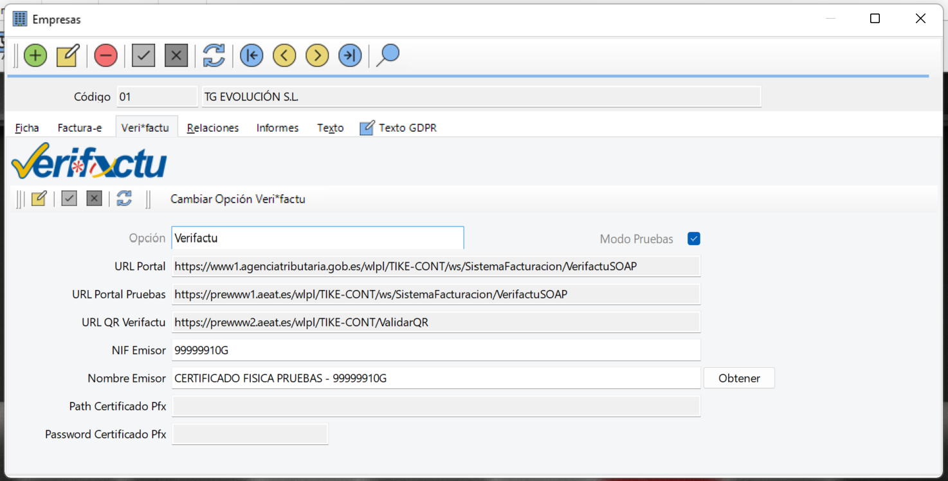Add a new company record with green plus
948x481 pixels.
tap(35, 56)
